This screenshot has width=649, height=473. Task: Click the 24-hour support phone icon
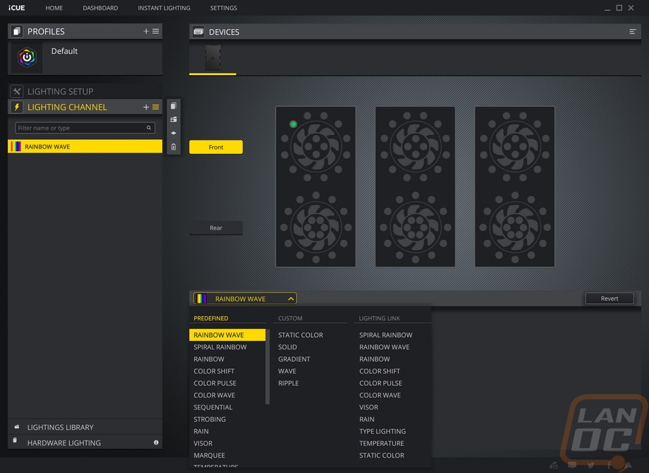tap(554, 465)
